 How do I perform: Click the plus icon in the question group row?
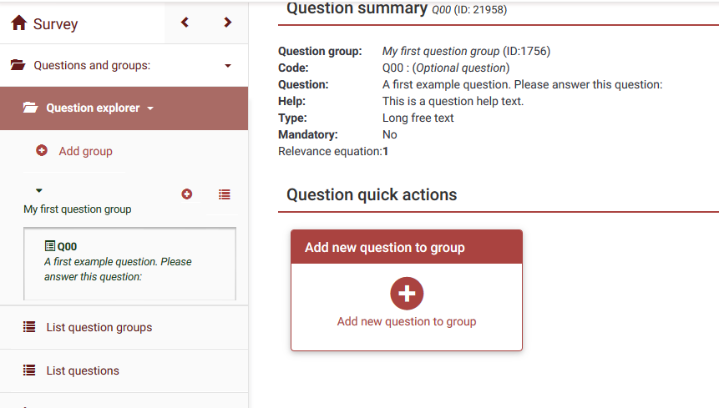pyautogui.click(x=187, y=194)
